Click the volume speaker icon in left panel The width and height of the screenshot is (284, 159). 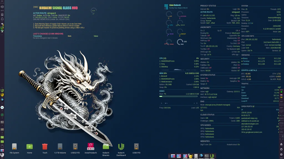coord(2,7)
